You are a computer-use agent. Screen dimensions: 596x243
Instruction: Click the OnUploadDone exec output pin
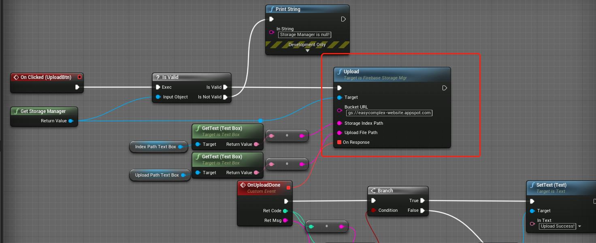click(286, 201)
